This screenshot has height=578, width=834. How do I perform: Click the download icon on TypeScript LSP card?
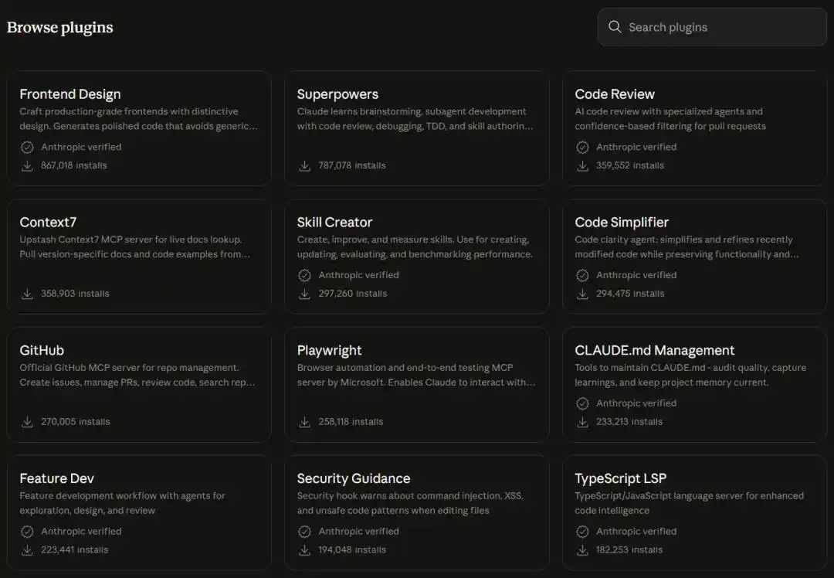[x=582, y=549]
